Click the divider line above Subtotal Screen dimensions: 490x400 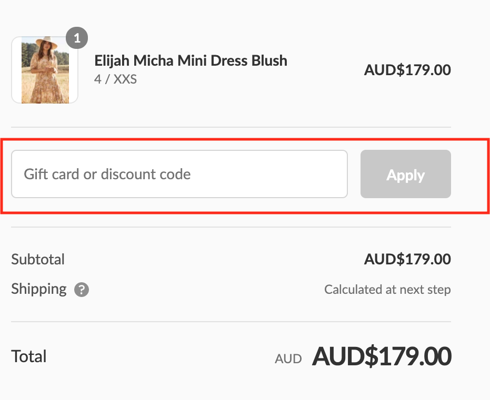(231, 227)
